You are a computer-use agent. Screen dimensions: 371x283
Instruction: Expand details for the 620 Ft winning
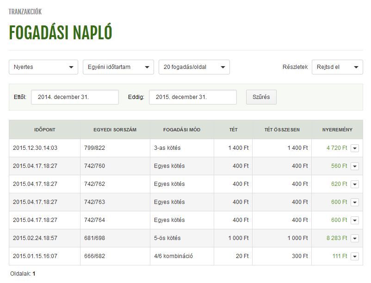tap(355, 184)
